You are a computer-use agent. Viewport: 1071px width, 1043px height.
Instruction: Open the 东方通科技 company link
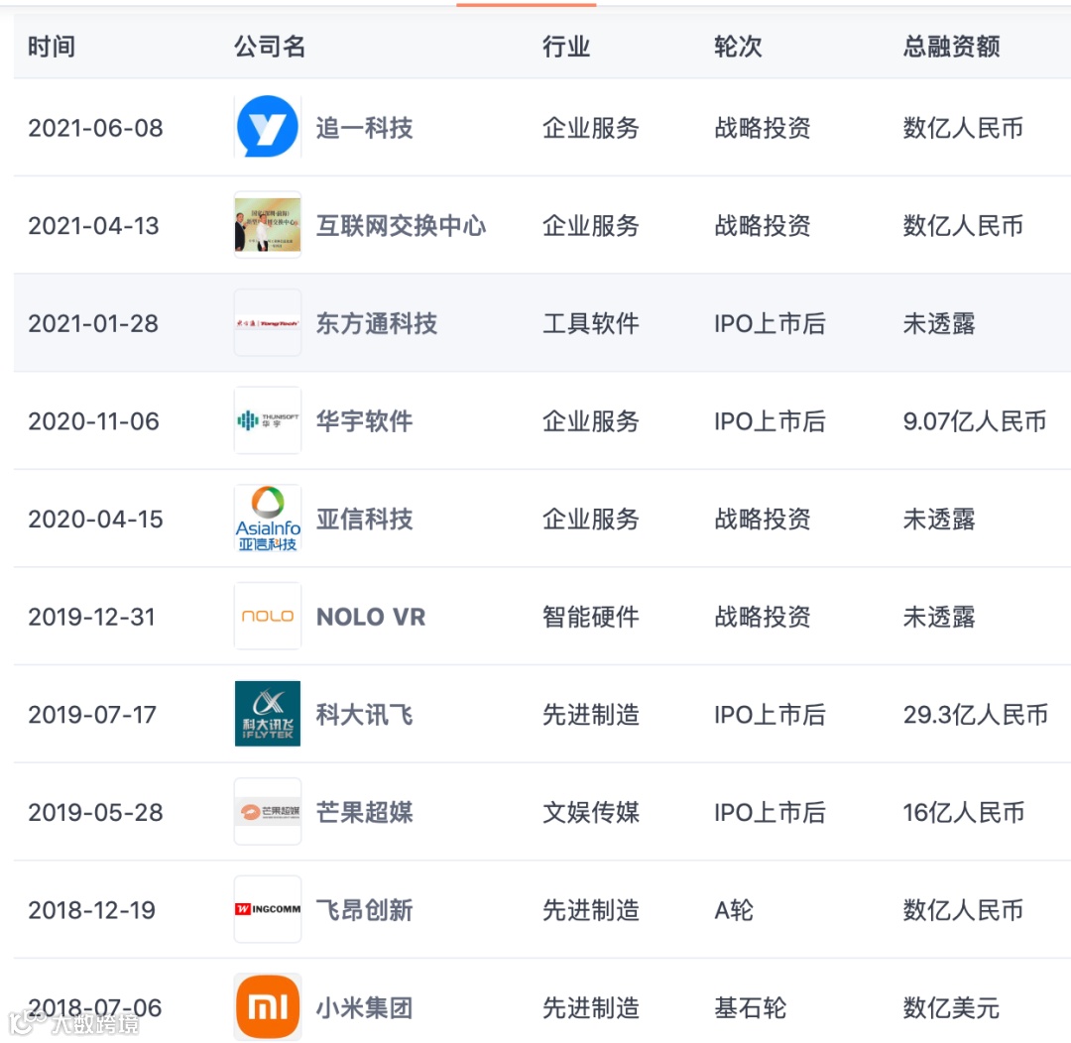click(x=377, y=323)
